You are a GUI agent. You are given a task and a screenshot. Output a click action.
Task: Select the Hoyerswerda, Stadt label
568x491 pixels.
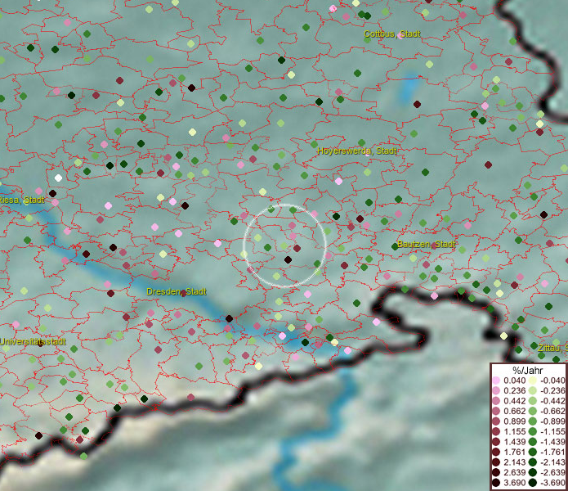[357, 151]
